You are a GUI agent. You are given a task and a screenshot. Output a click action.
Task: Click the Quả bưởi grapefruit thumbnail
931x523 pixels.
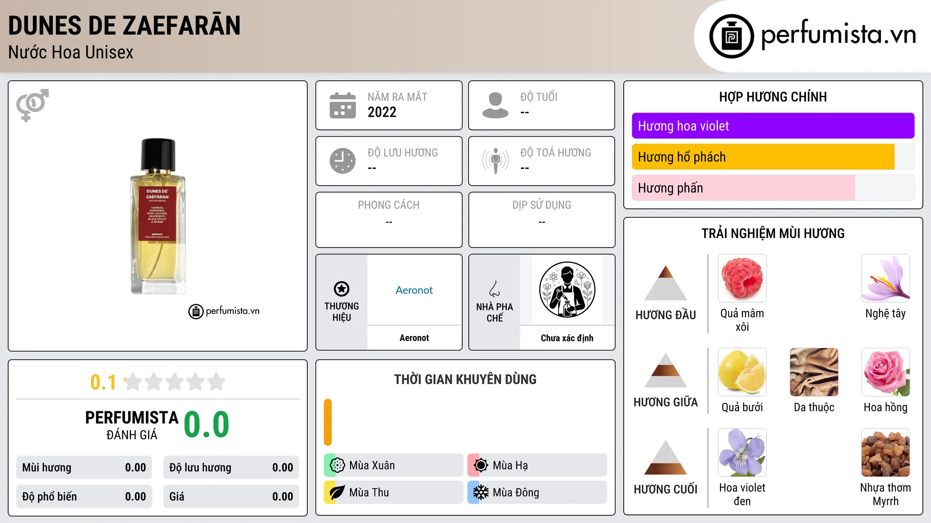point(742,372)
